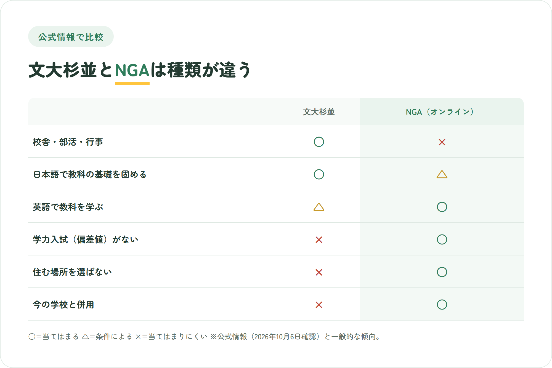Click NGA triangle in 日本語で教科の基礎を固める row
The height and width of the screenshot is (368, 552).
coord(442,174)
